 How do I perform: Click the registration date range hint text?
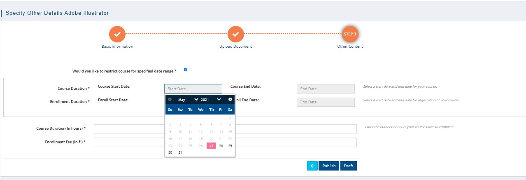(411, 100)
